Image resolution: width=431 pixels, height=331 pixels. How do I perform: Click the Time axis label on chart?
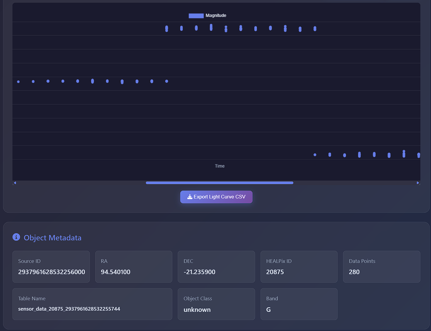tap(219, 166)
